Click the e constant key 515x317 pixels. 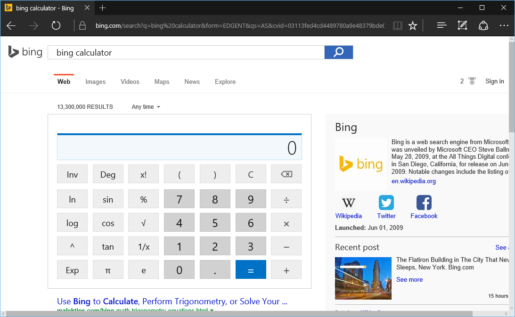pyautogui.click(x=144, y=270)
